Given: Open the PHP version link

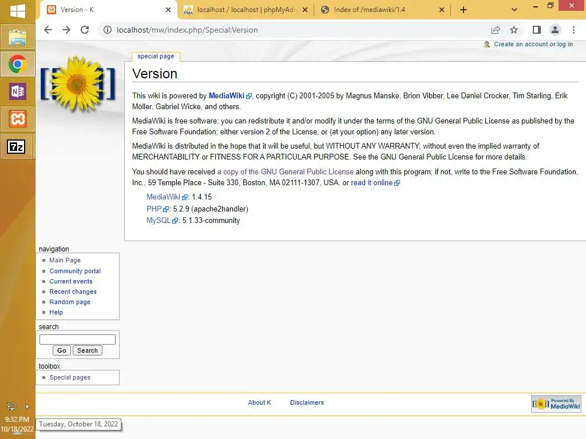Looking at the screenshot, I should (154, 209).
